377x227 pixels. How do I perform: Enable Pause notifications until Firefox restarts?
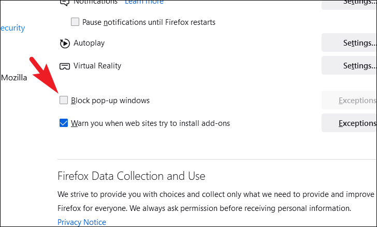[75, 22]
